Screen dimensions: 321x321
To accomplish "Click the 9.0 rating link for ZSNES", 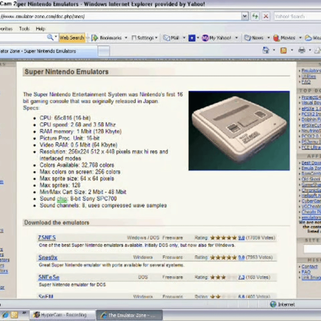I will click(241, 238).
